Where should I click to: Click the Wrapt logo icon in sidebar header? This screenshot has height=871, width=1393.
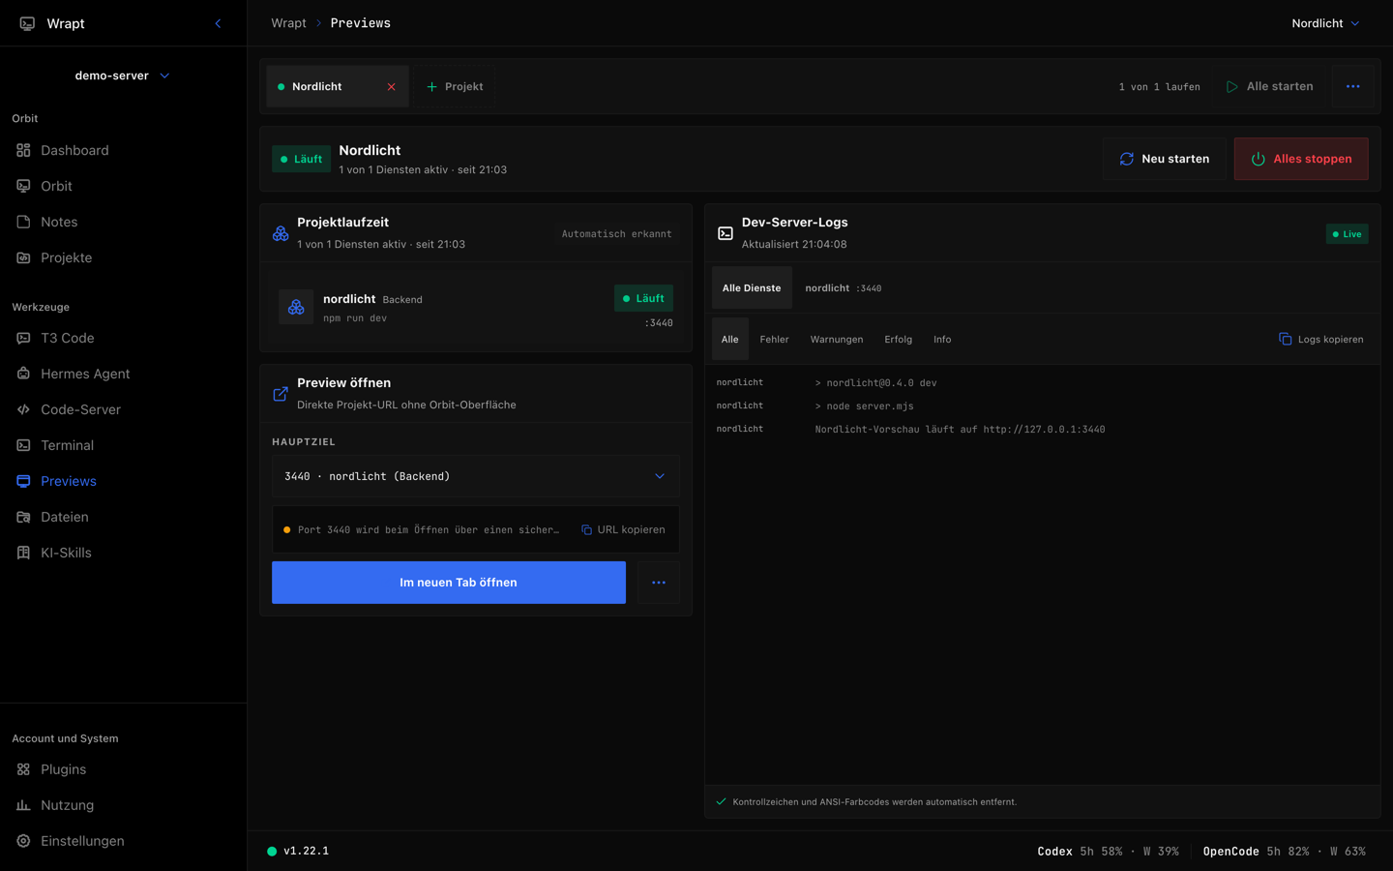(27, 23)
